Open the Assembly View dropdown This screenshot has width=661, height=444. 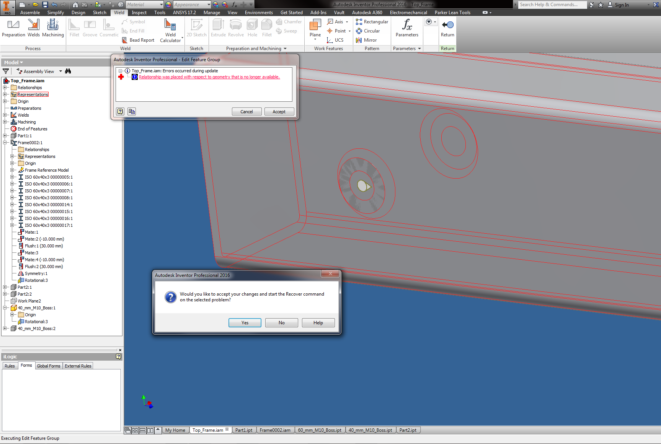click(x=60, y=71)
